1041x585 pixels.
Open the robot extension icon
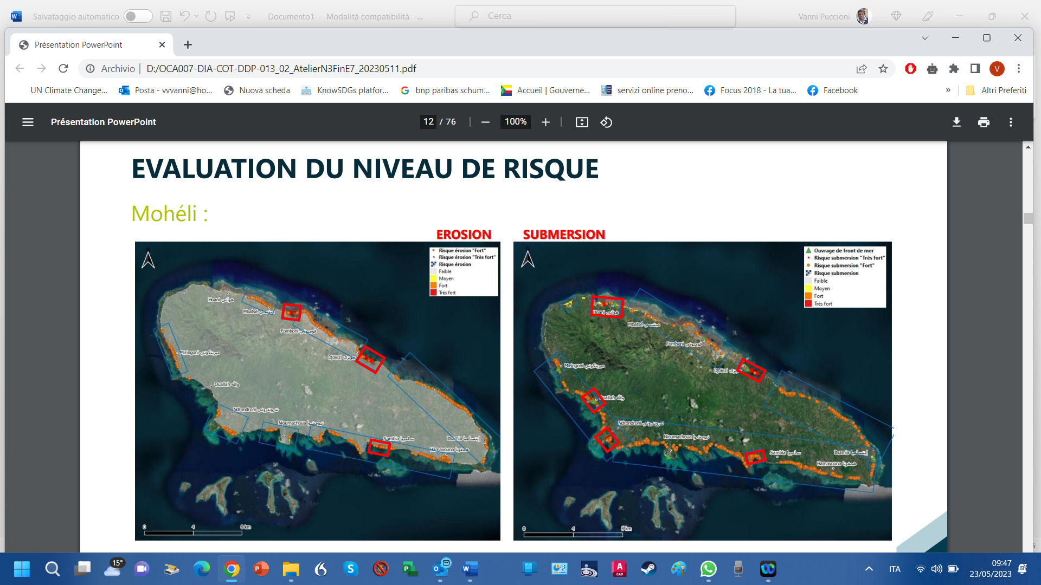click(x=933, y=69)
